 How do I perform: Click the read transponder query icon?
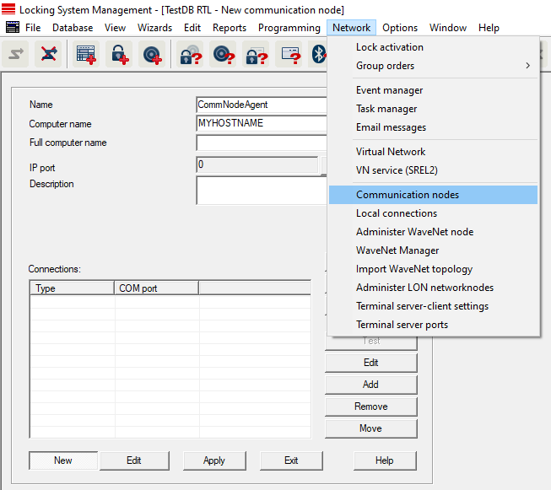tap(224, 55)
